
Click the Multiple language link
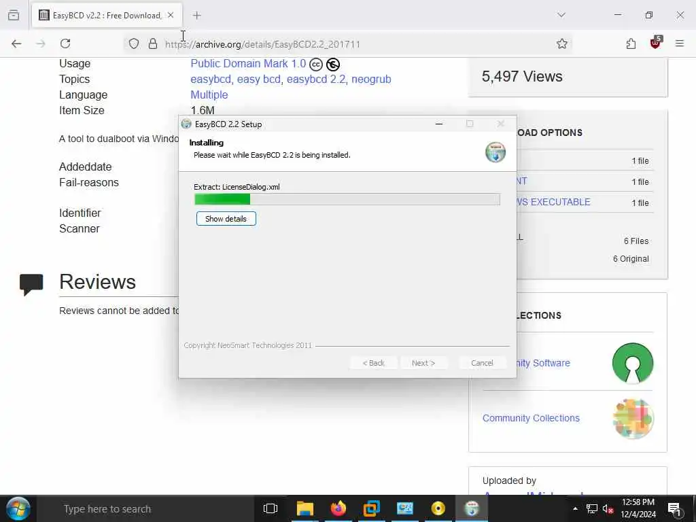coord(209,95)
